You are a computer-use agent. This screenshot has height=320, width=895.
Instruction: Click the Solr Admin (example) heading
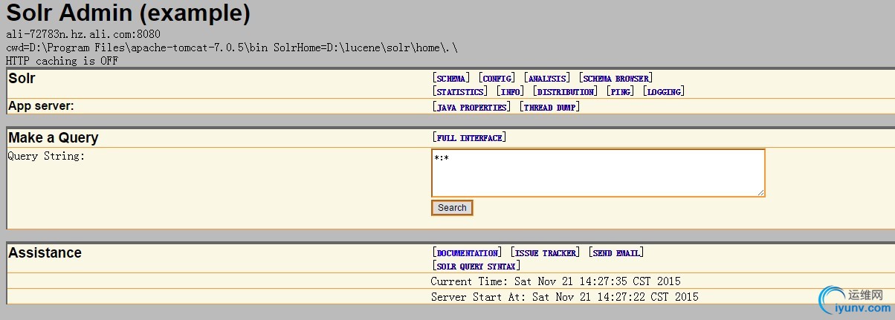[128, 13]
